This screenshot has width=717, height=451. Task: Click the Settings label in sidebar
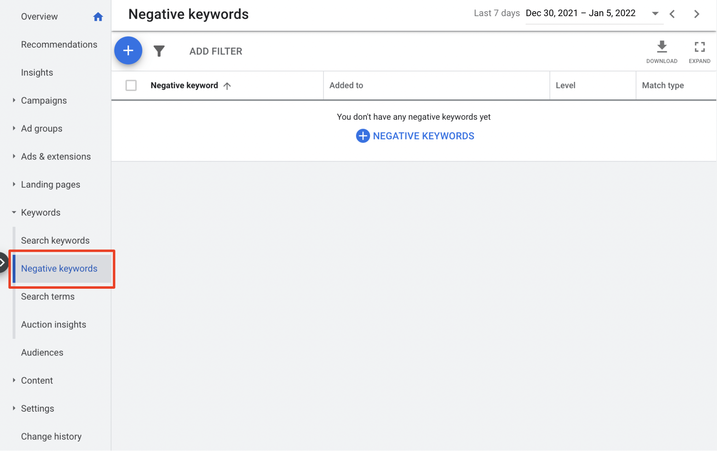coord(38,408)
